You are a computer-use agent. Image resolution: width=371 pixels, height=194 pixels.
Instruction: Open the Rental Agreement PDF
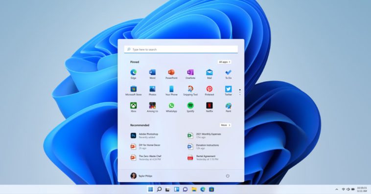(203, 158)
